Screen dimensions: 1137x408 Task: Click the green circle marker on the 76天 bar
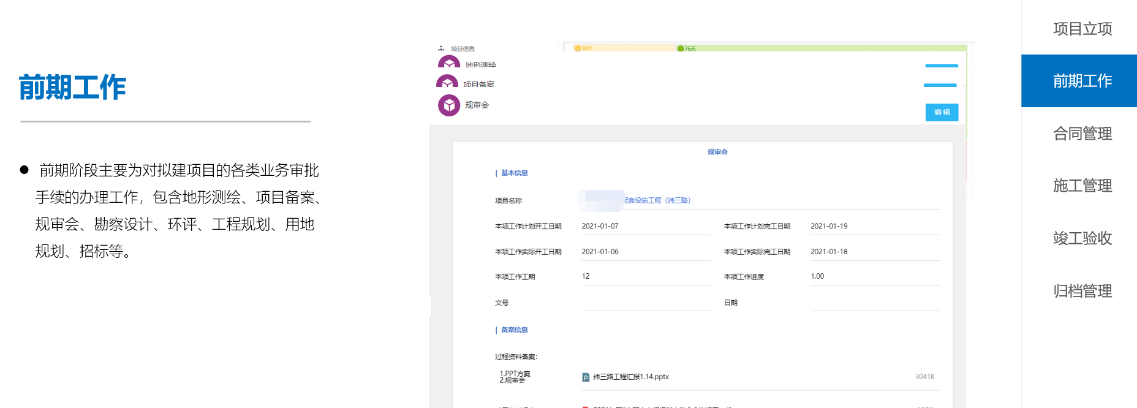point(681,48)
